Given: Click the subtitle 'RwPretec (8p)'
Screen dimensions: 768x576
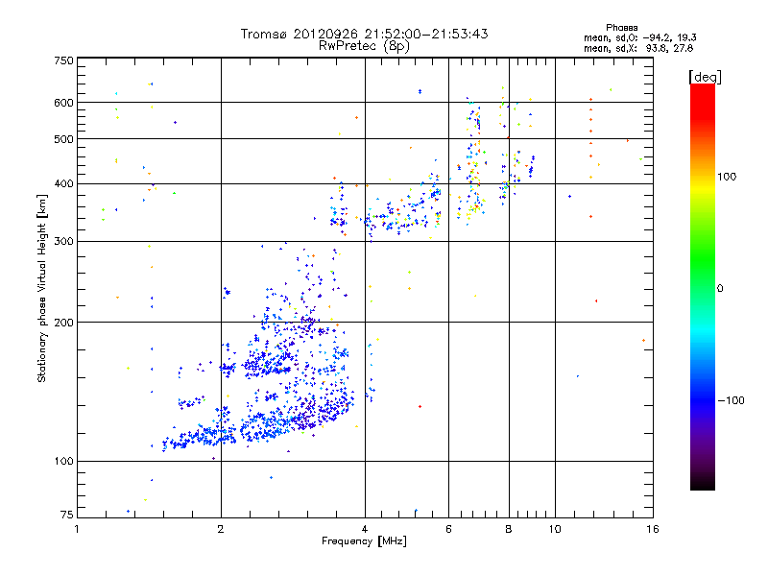Looking at the screenshot, I should 364,46.
